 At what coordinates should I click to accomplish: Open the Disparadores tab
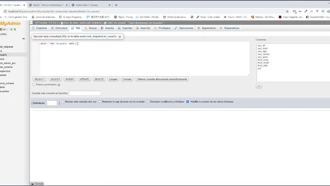point(229,28)
